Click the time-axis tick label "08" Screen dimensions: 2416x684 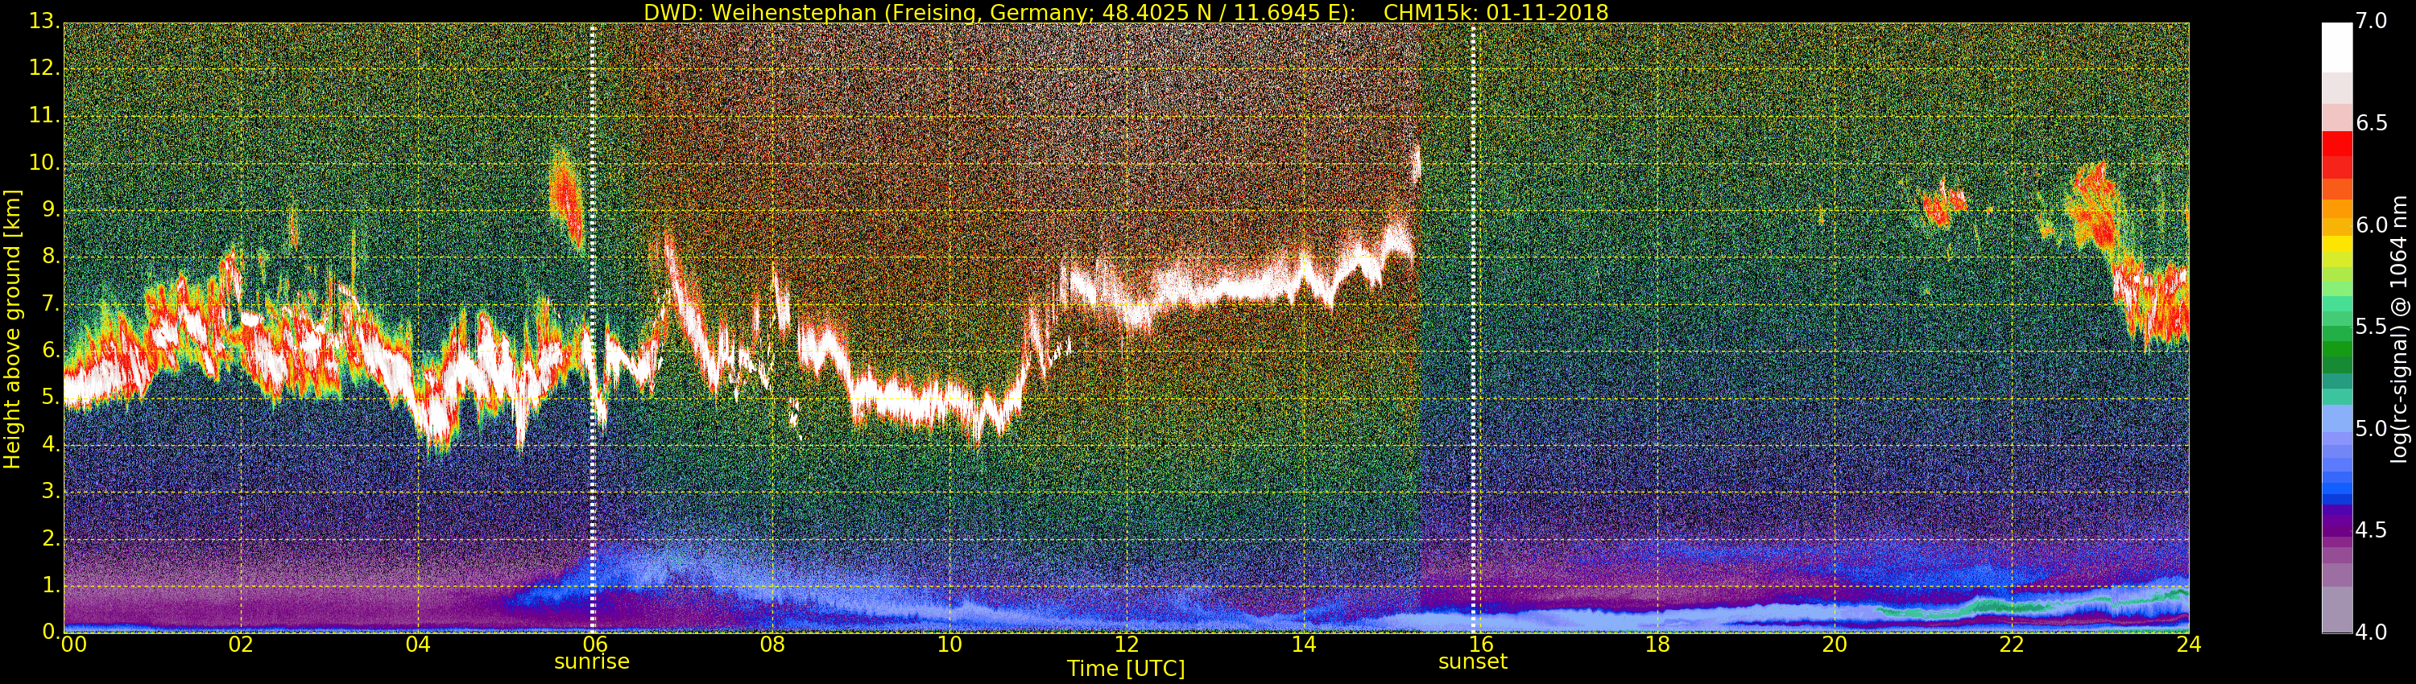point(772,644)
